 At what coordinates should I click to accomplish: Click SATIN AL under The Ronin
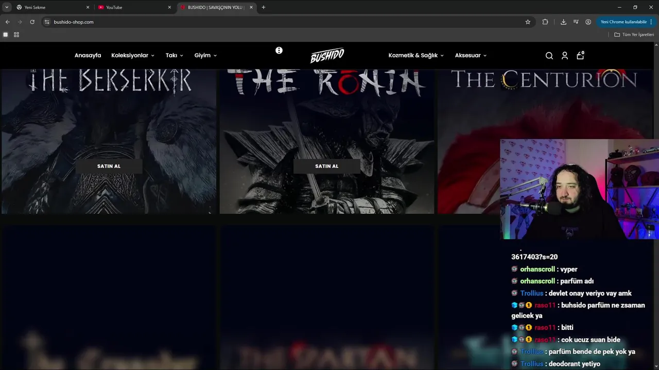[x=327, y=166]
